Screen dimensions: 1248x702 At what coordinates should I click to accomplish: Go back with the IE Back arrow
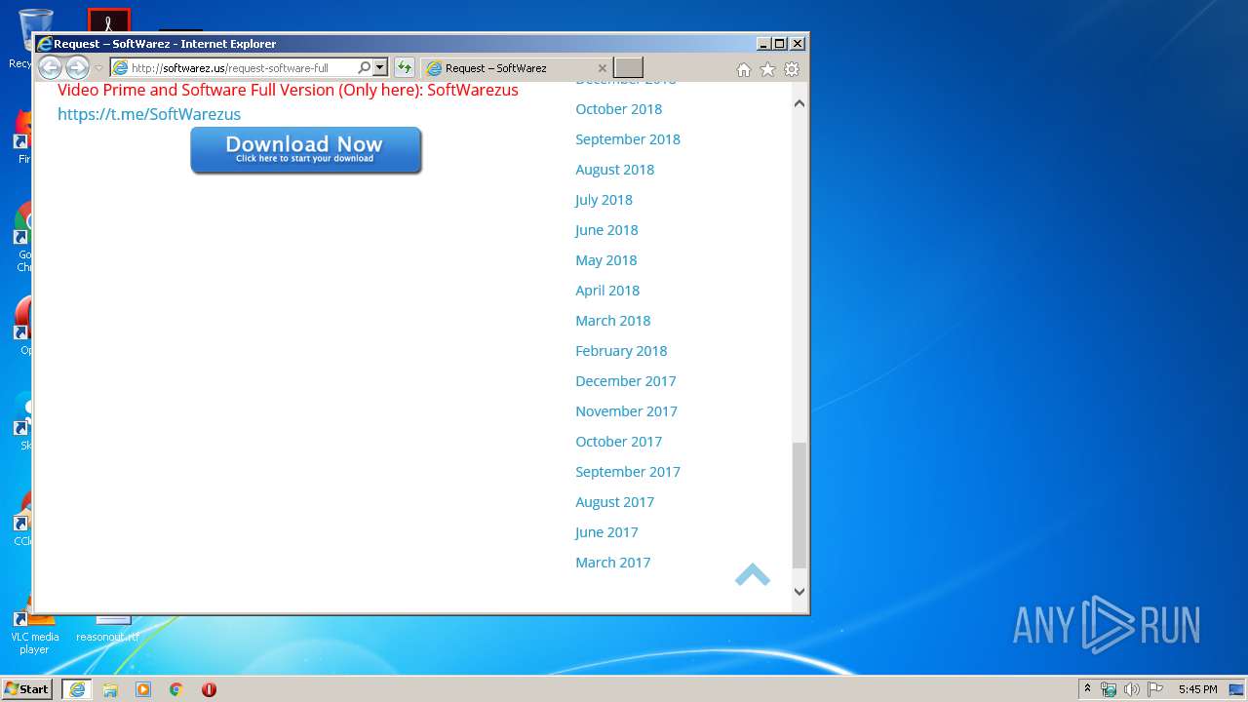pyautogui.click(x=50, y=68)
